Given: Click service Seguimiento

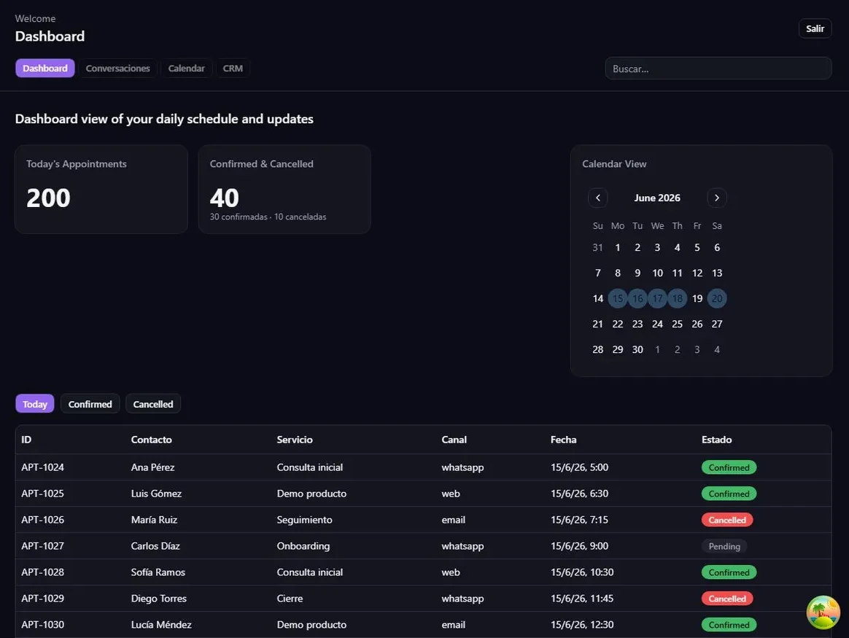Looking at the screenshot, I should click(304, 519).
